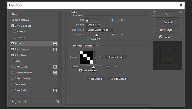Image resolution: width=192 pixels, height=109 pixels.
Task: Open the fx effects menu icon
Action: (x=13, y=102)
